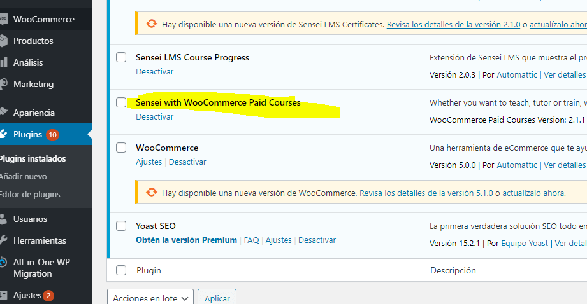
Task: Open Análisis menu in sidebar
Action: coord(28,62)
